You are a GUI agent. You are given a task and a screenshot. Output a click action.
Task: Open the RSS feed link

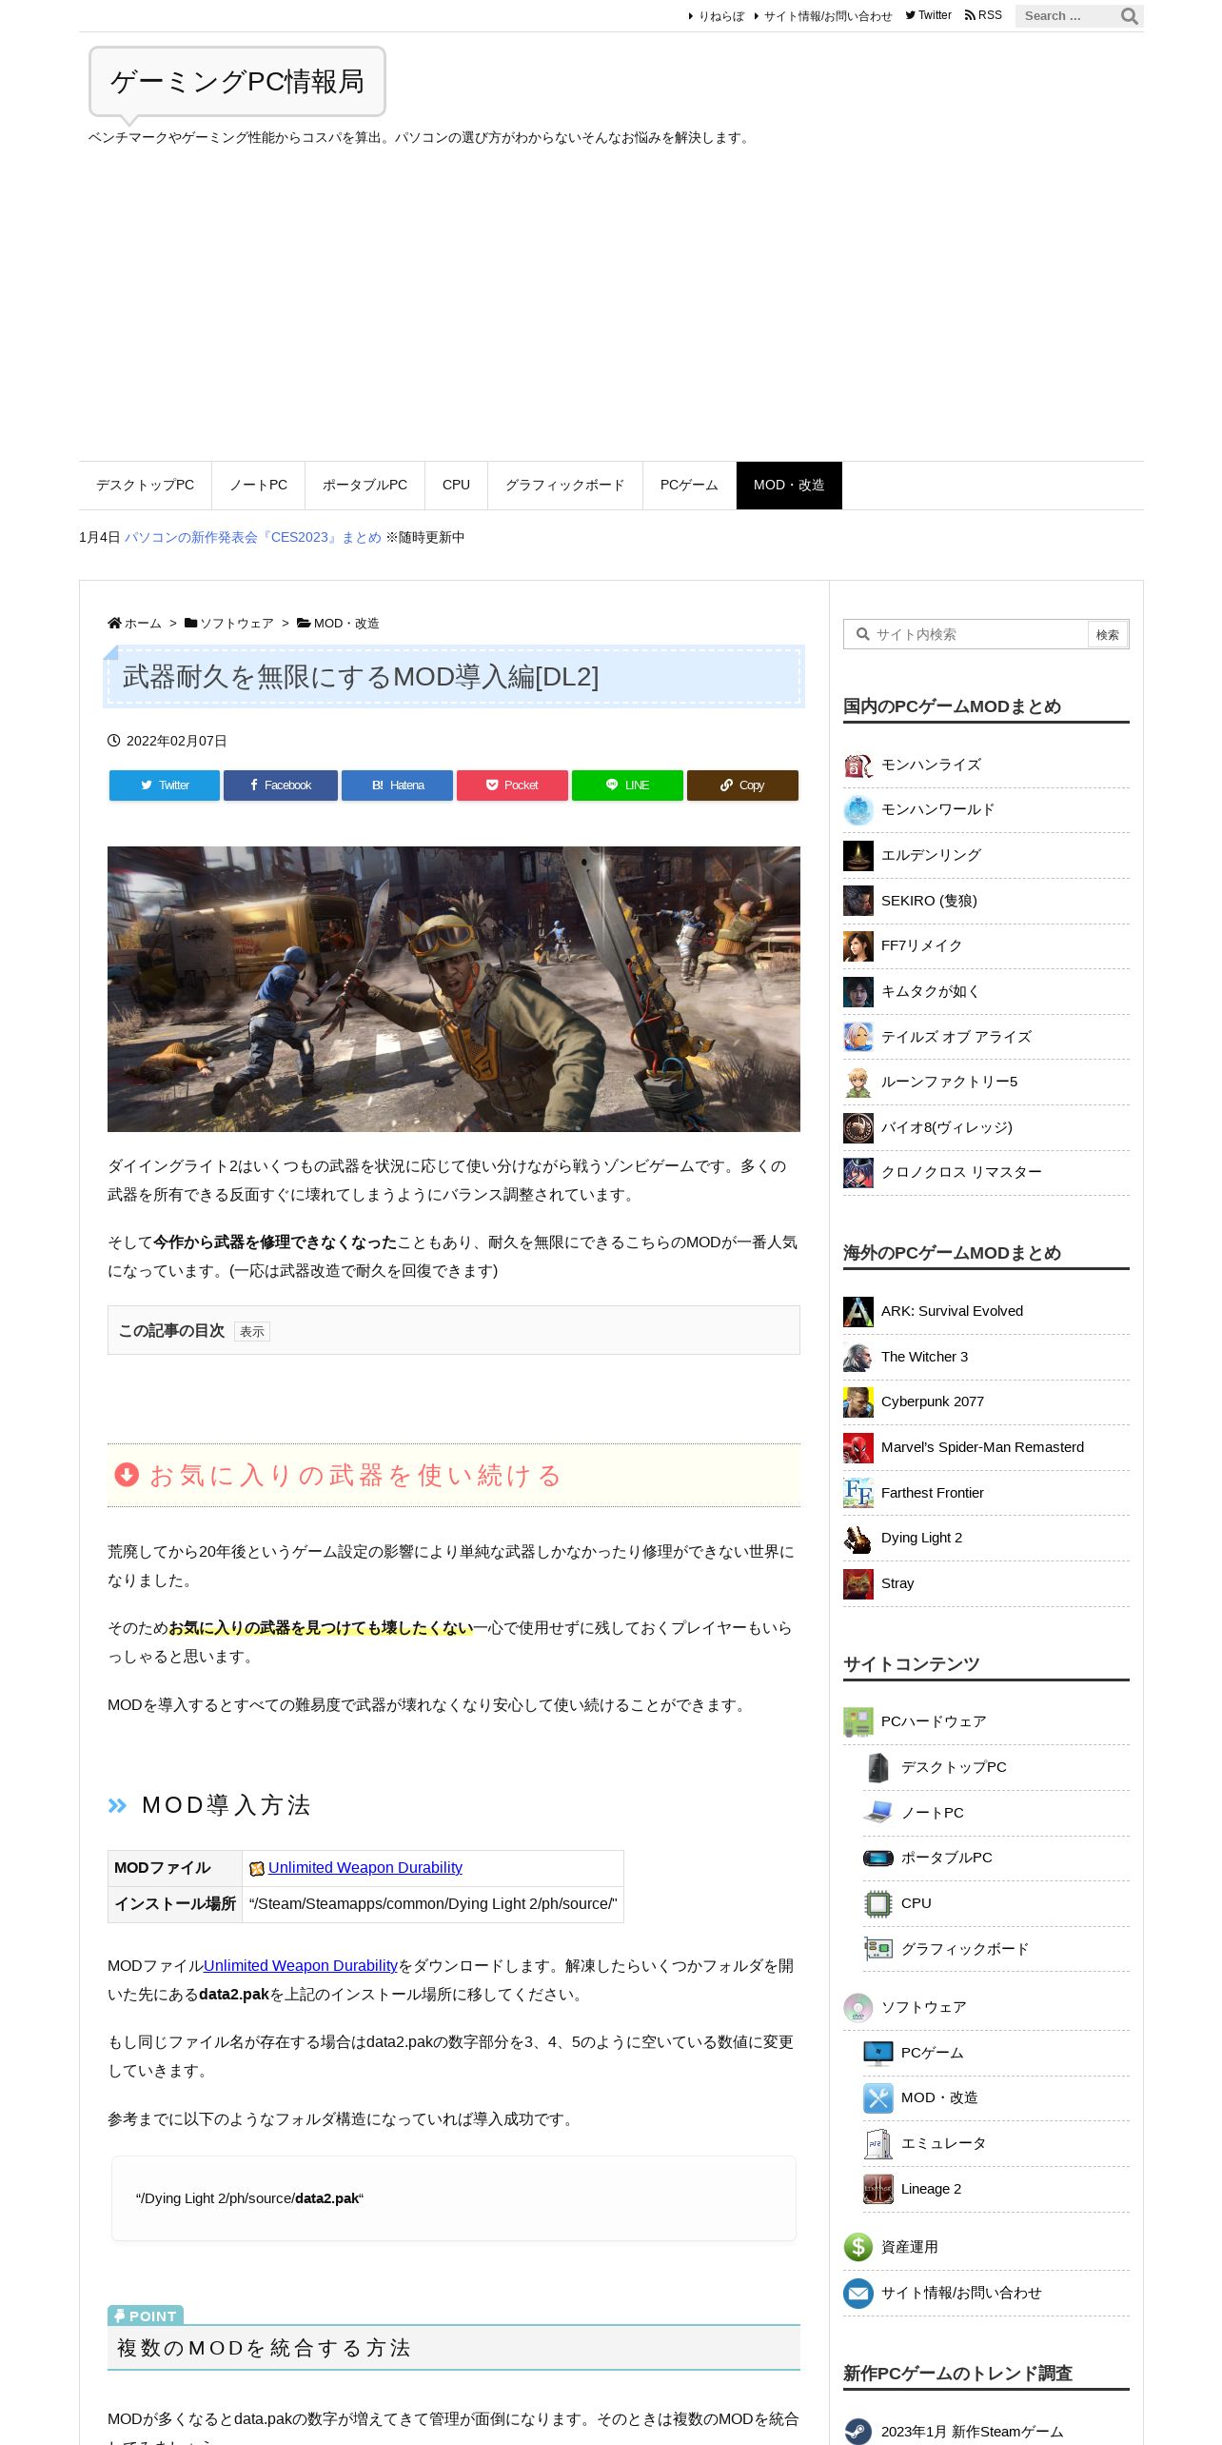click(983, 15)
